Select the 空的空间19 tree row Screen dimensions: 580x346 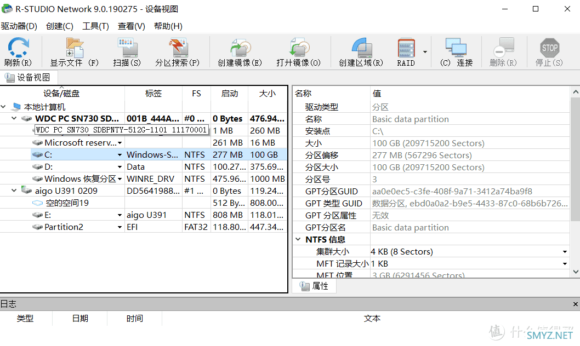pos(144,203)
